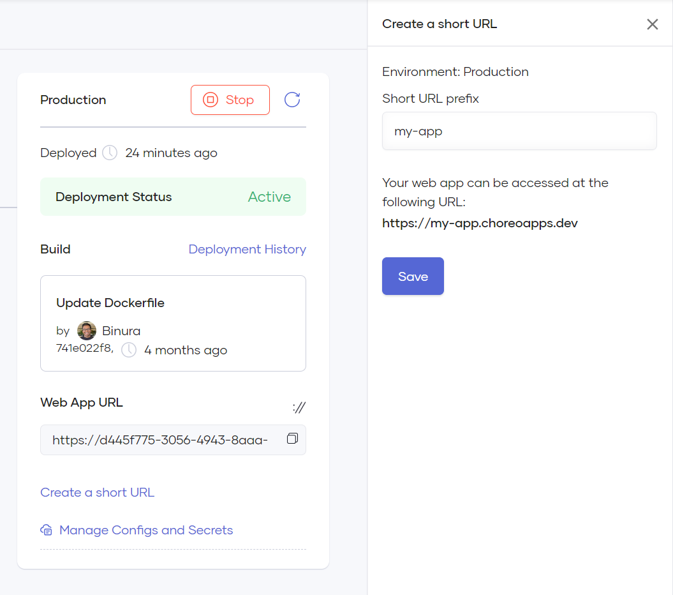673x595 pixels.
Task: Focus the Short URL prefix field
Action: 519,131
